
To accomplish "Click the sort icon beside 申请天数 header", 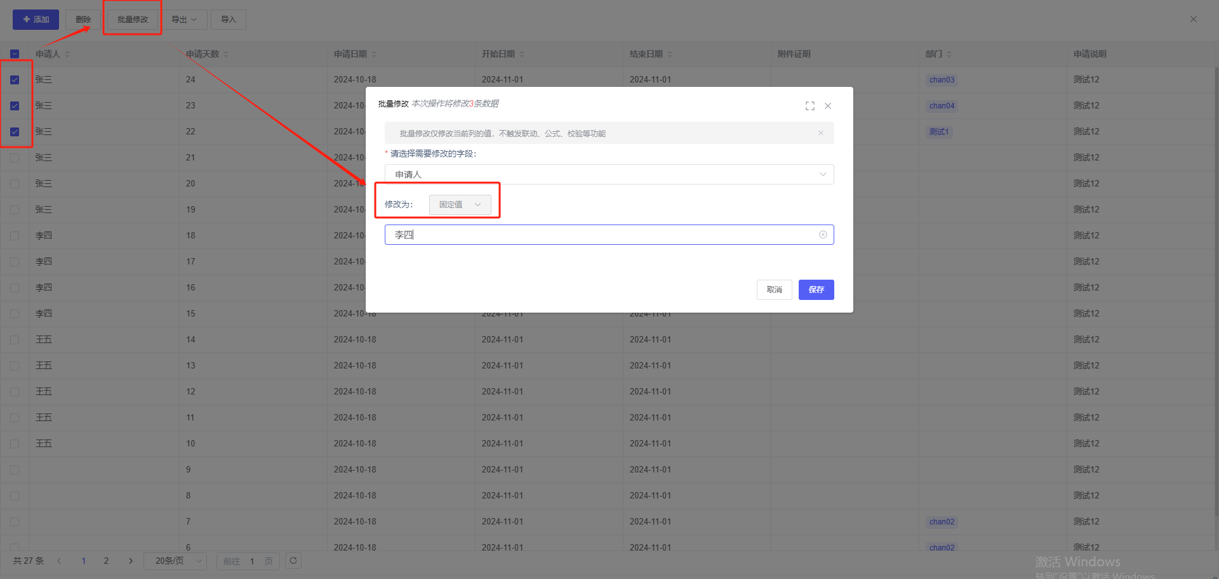I will 226,55.
